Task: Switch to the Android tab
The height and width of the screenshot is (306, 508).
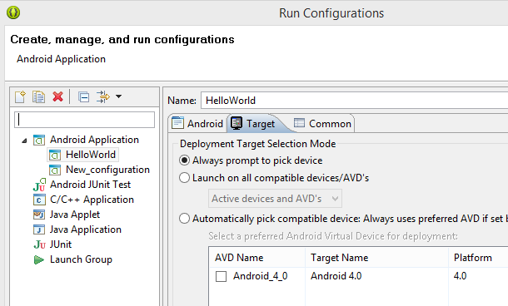Action: pyautogui.click(x=197, y=123)
